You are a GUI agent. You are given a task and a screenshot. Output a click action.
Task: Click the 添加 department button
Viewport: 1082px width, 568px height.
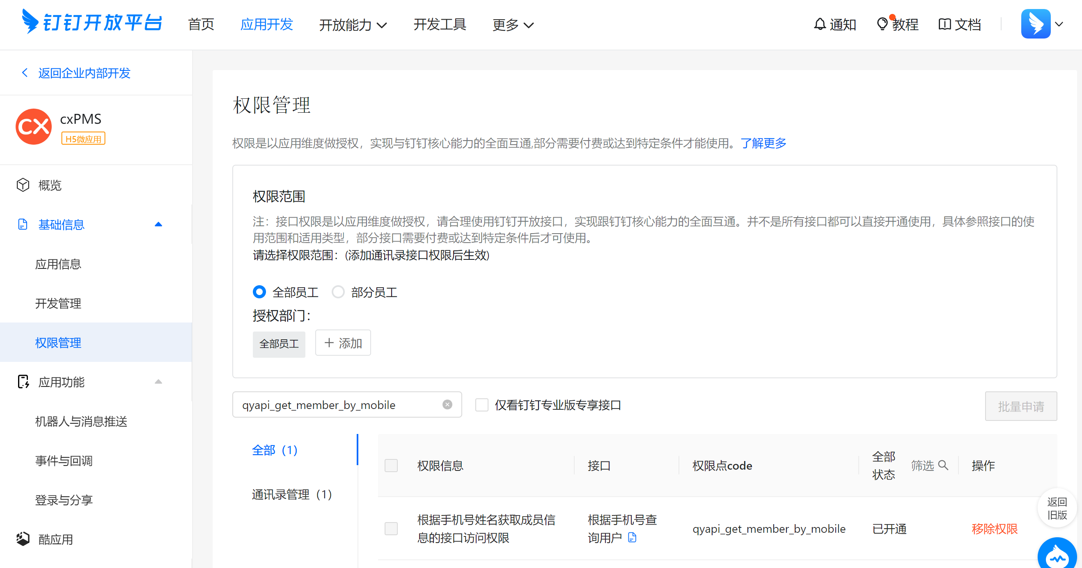pos(343,343)
